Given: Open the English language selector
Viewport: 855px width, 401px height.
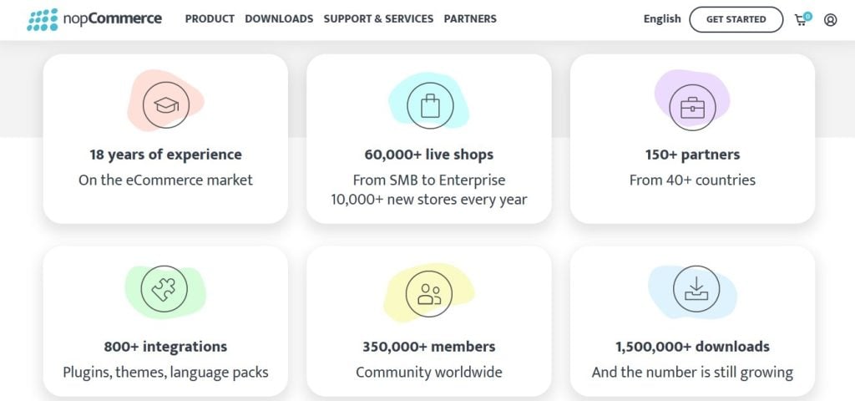Looking at the screenshot, I should point(662,19).
